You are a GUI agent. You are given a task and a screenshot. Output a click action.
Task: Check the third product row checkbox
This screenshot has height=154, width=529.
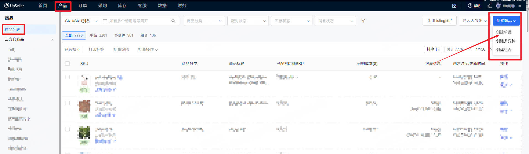[67, 129]
